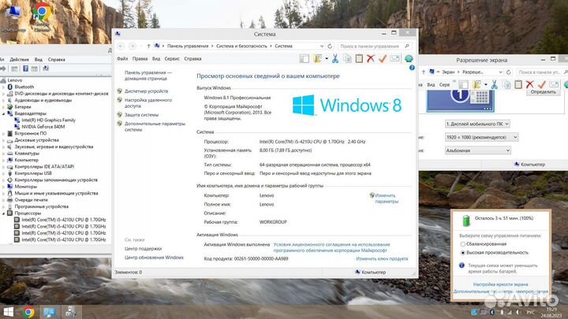Click the Панель управления breadcrumb in address bar
This screenshot has height=319, width=568.
tap(188, 46)
